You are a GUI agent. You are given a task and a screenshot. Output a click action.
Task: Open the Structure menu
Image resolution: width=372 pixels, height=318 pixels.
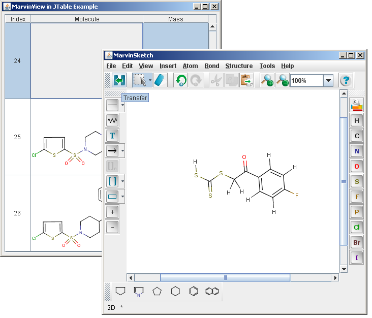click(239, 66)
